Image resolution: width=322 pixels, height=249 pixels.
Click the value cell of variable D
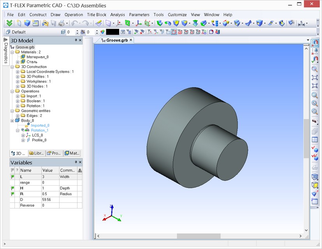pos(50,199)
